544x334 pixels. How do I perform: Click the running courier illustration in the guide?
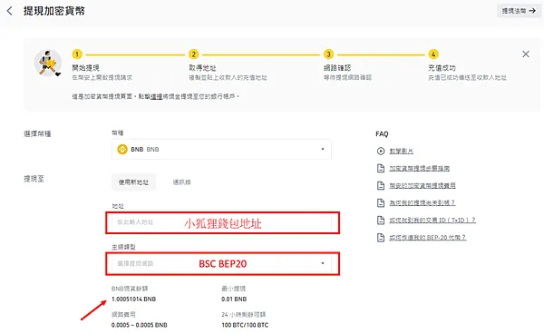point(48,64)
